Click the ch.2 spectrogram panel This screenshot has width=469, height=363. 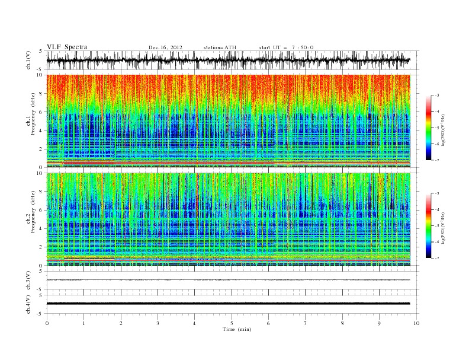point(228,219)
